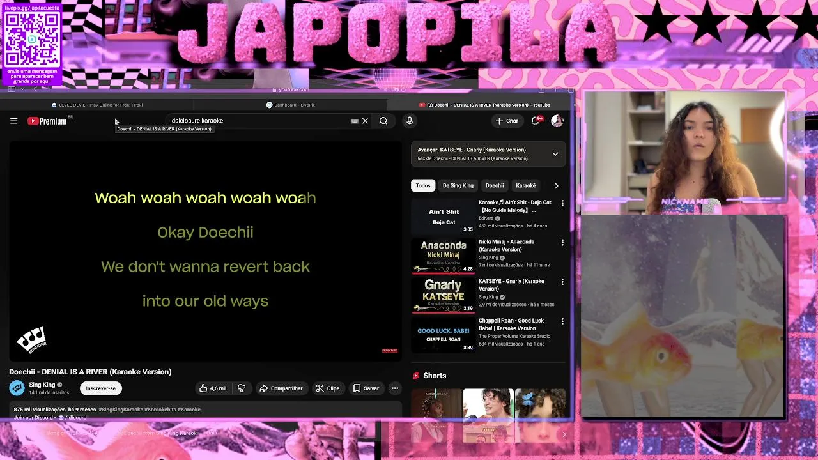The height and width of the screenshot is (460, 818).
Task: Open options for Good Luck, Babe! video
Action: click(562, 321)
